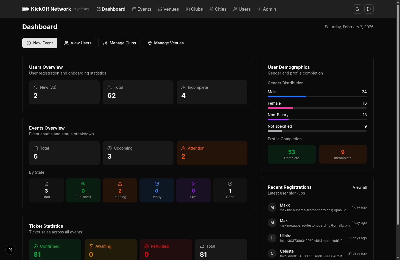This screenshot has height=260, width=400.
Task: Click the calendar icon on events Total card
Action: 36,148
